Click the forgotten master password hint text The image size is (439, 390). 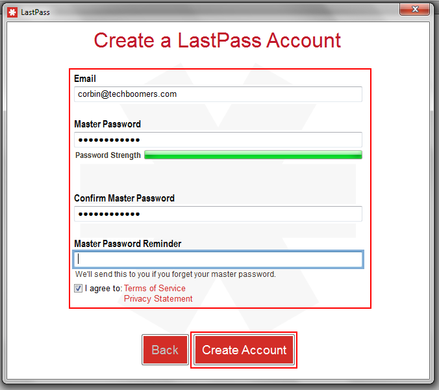coord(175,274)
